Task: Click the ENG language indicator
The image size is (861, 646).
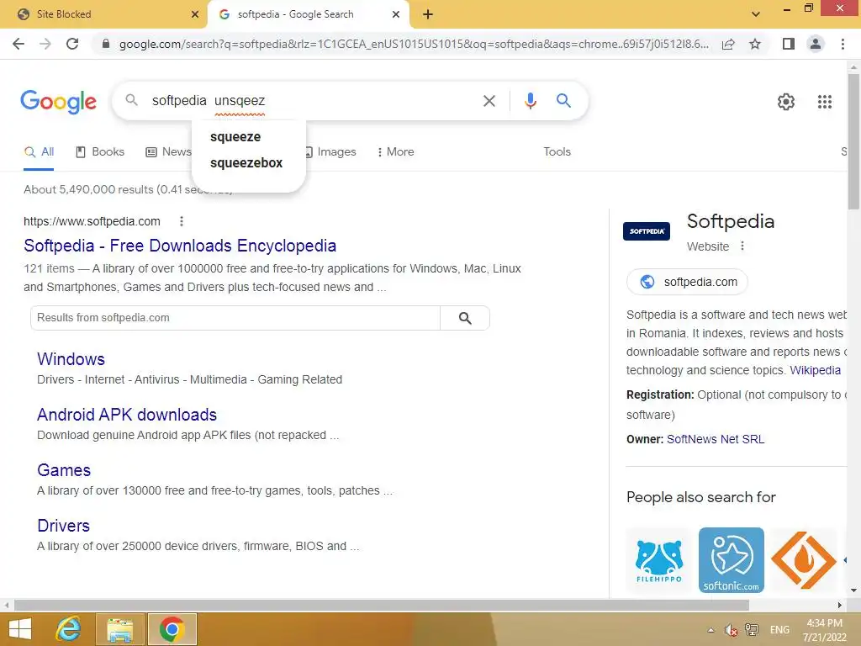Action: 779,630
